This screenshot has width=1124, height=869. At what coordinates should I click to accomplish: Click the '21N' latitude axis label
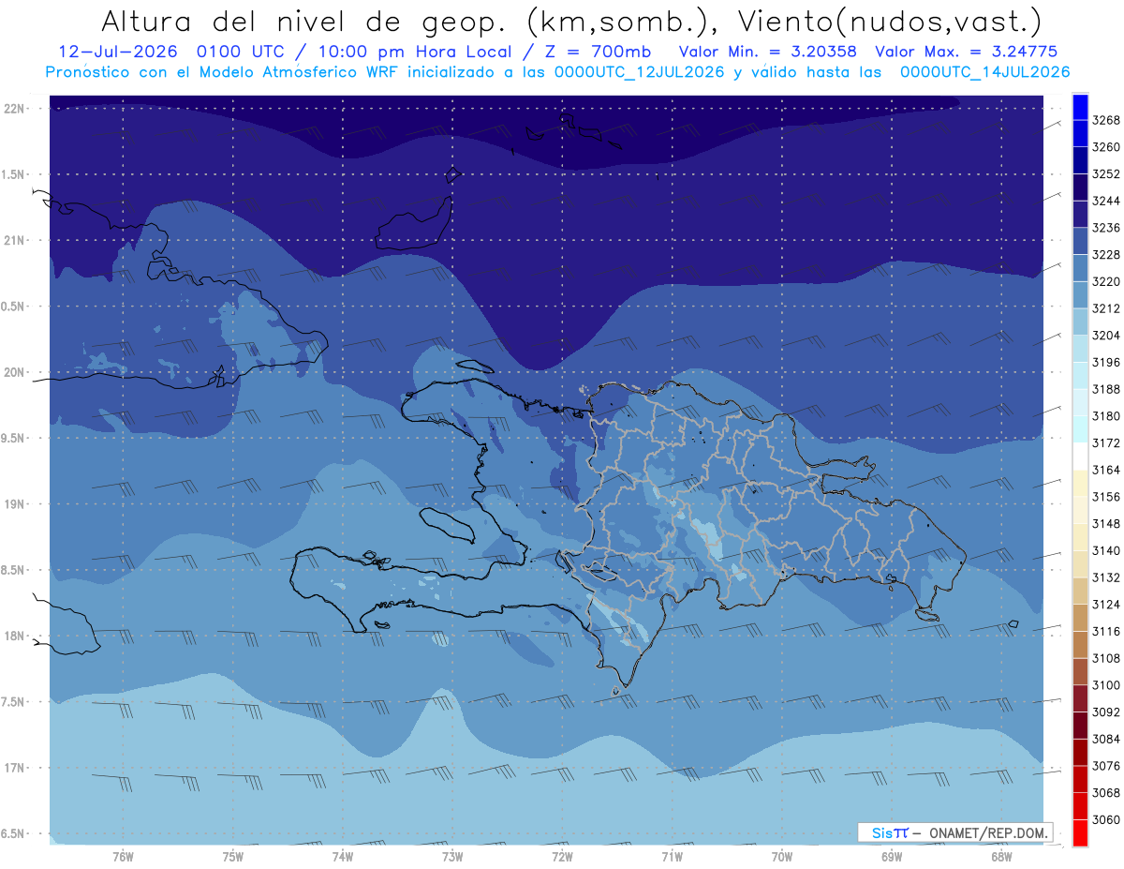click(x=14, y=240)
